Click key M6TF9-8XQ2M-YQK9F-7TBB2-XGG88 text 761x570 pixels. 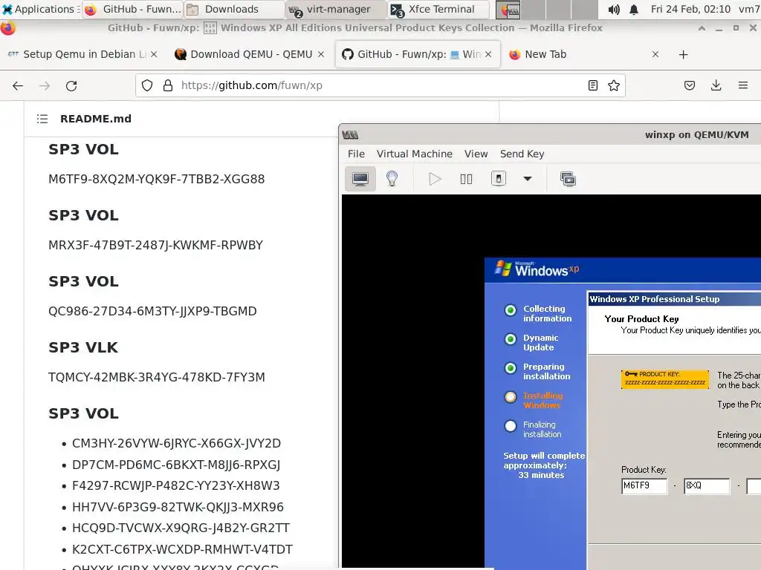click(156, 180)
